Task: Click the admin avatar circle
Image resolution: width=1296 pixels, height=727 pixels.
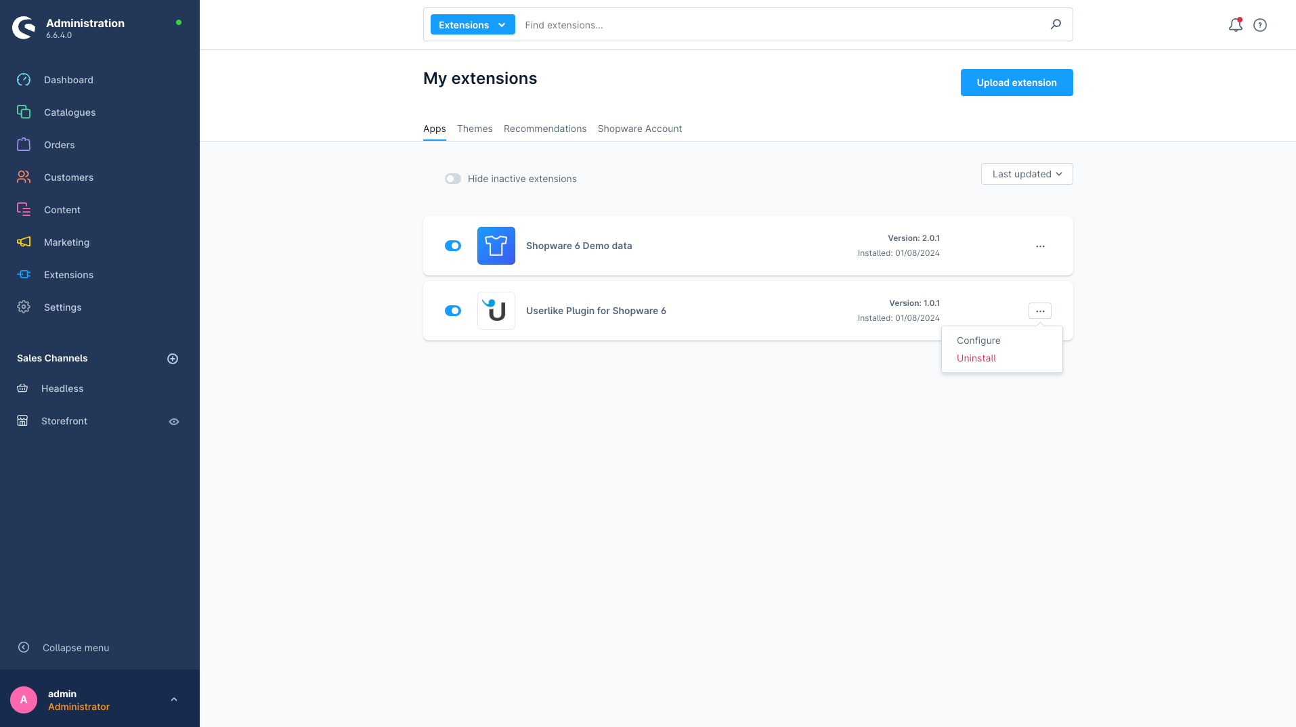Action: (x=24, y=700)
